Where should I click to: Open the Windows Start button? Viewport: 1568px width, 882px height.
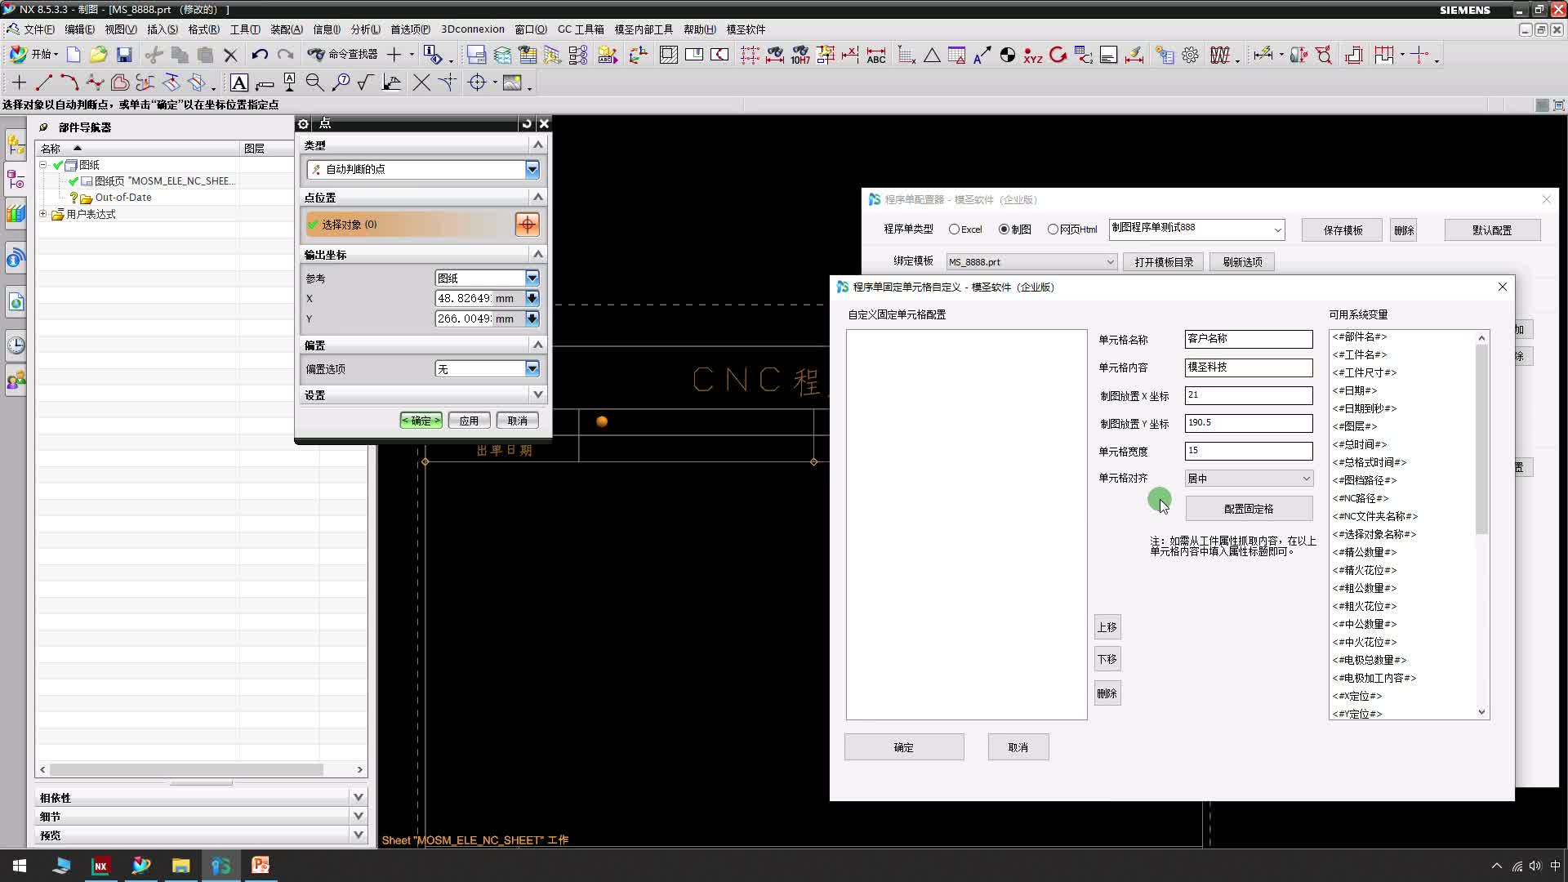pos(20,866)
